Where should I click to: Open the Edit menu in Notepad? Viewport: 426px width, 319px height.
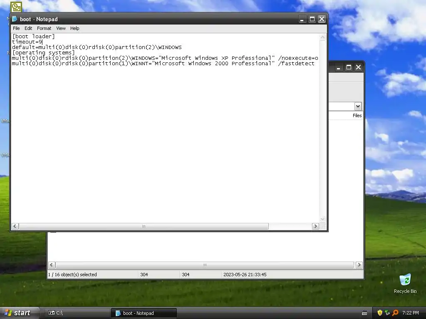[28, 28]
